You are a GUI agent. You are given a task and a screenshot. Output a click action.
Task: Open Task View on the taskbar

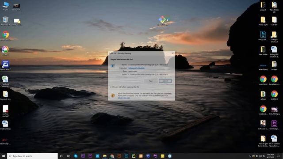click(x=69, y=156)
